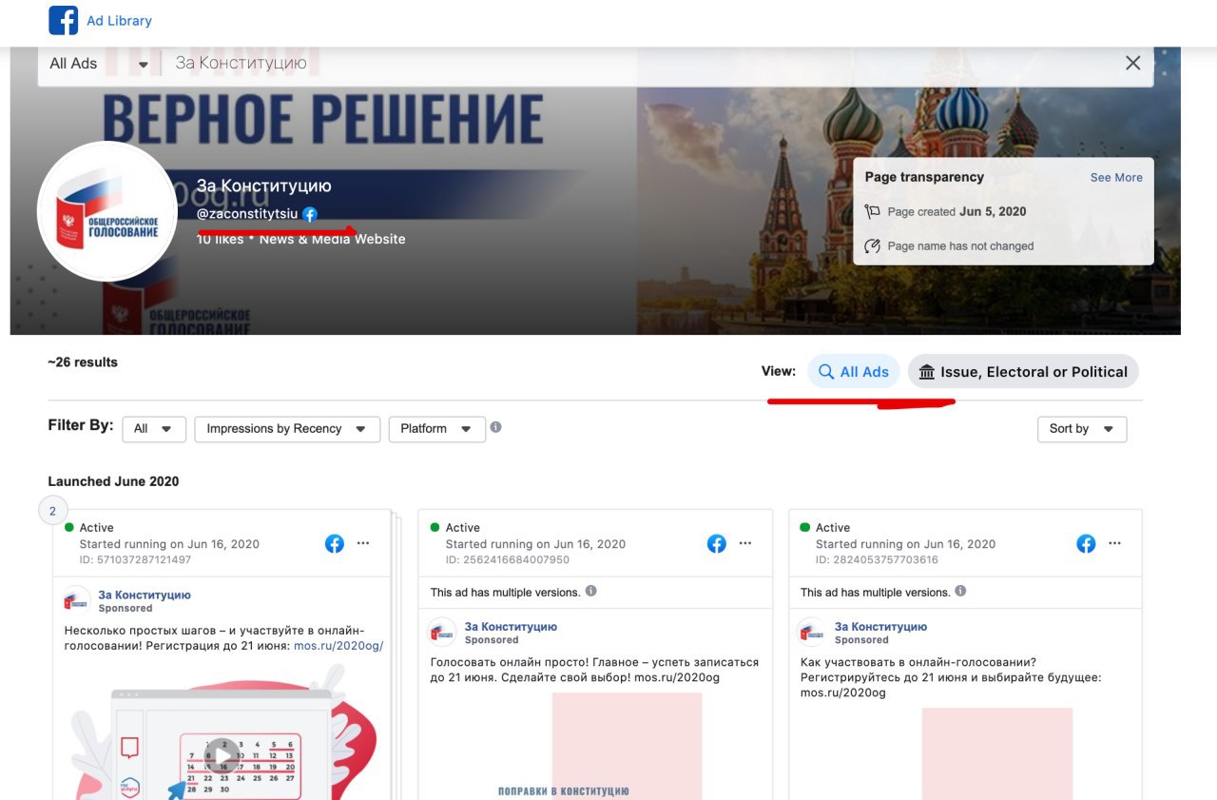Image resolution: width=1217 pixels, height=800 pixels.
Task: Click the page profile picture
Action: point(106,211)
